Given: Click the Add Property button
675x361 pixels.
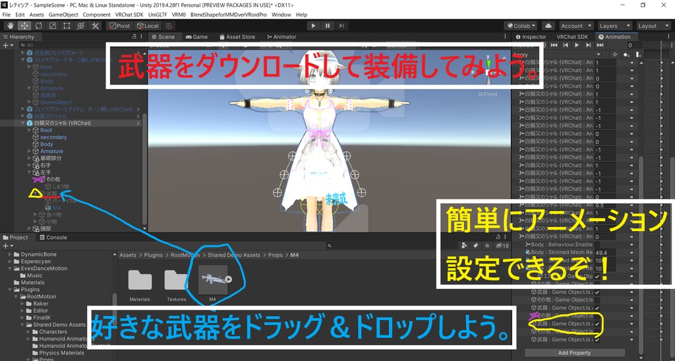Looking at the screenshot, I should (574, 353).
